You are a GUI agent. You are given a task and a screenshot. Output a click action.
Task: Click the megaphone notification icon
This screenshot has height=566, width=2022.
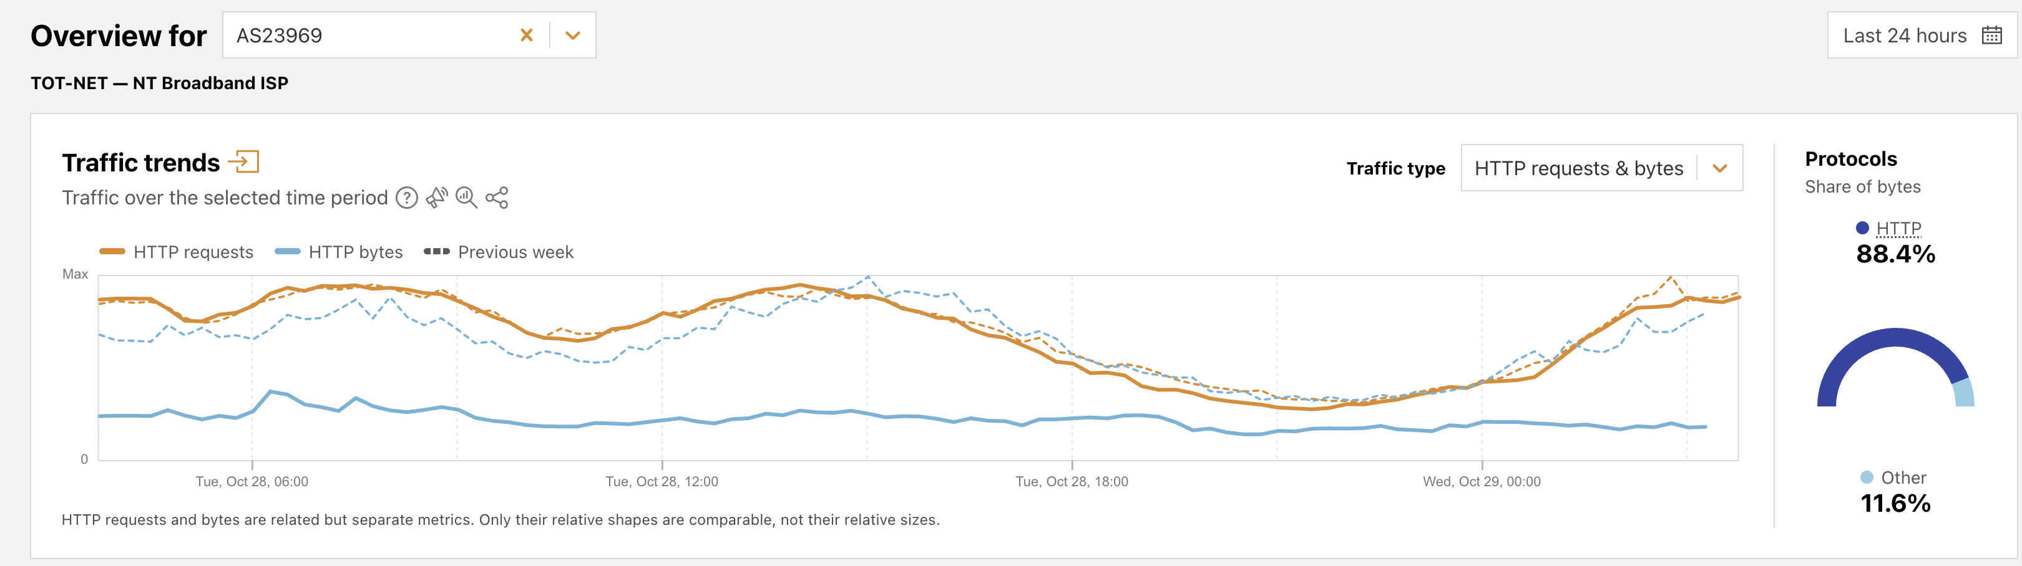tap(436, 198)
